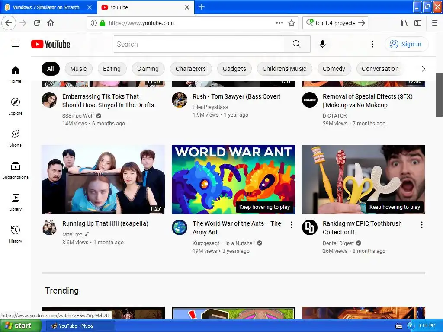
Task: Select the Gaming filter chip
Action: point(148,69)
